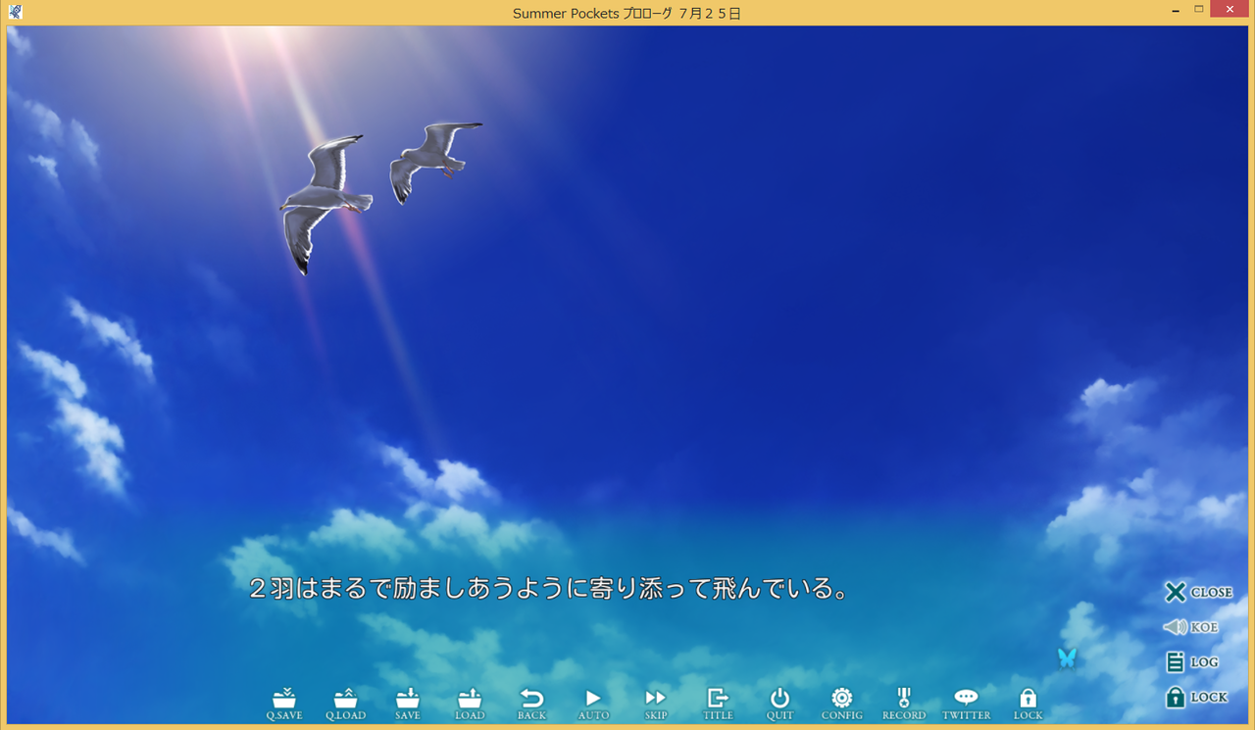Click the application icon in title bar
1255x730 pixels.
pyautogui.click(x=15, y=12)
